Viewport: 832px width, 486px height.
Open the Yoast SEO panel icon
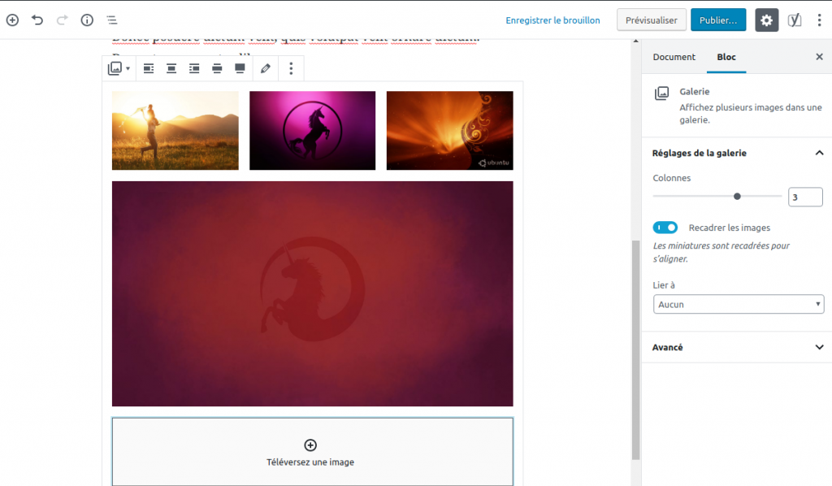795,20
